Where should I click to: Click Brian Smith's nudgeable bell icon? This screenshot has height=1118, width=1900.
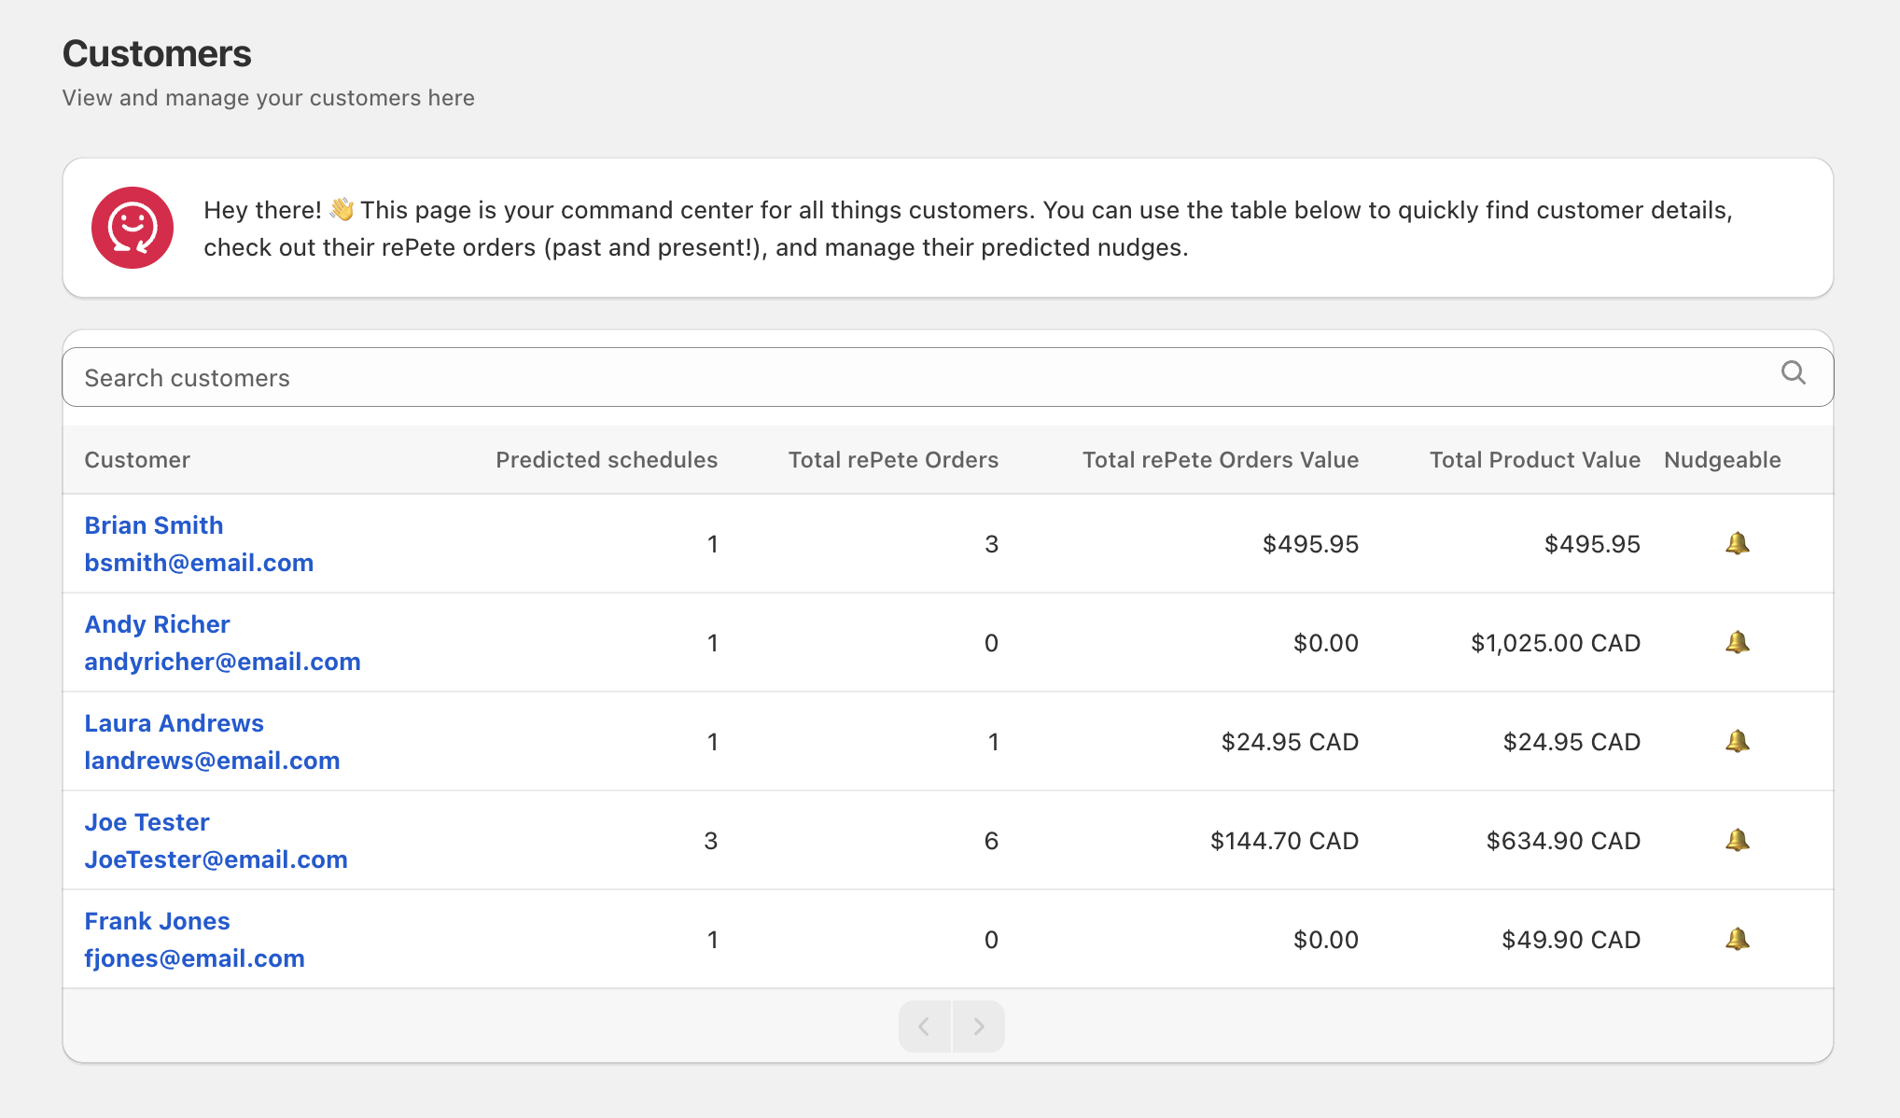pyautogui.click(x=1737, y=543)
